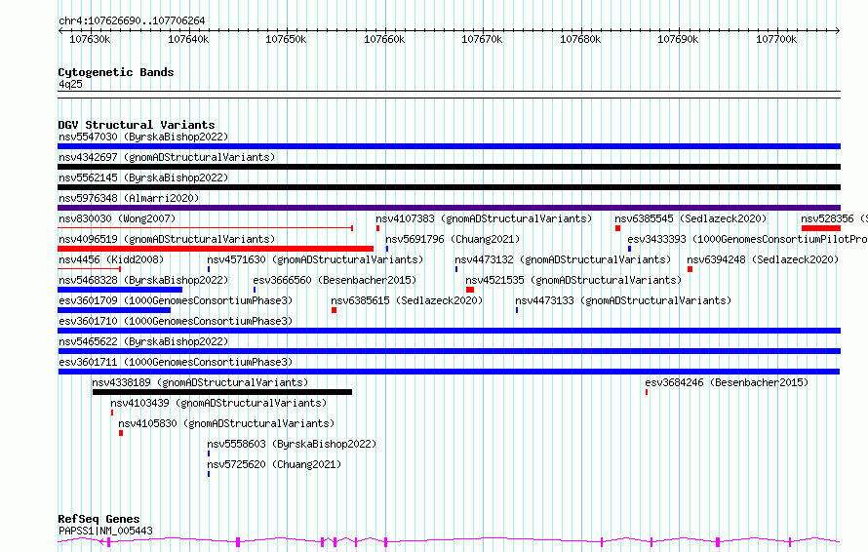Select the 107690k ruler position

pos(678,39)
